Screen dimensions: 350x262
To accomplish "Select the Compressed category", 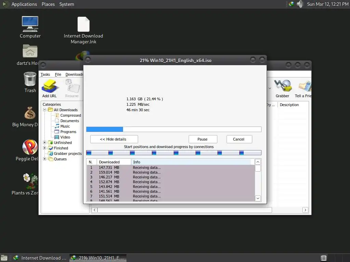I will [x=70, y=115].
